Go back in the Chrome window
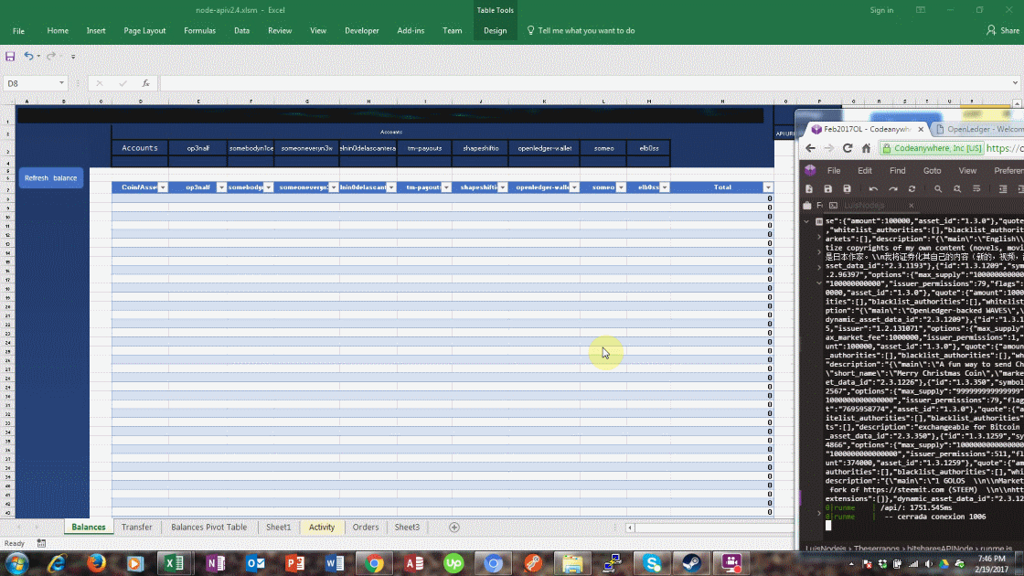Viewport: 1024px width, 576px height. 810,148
